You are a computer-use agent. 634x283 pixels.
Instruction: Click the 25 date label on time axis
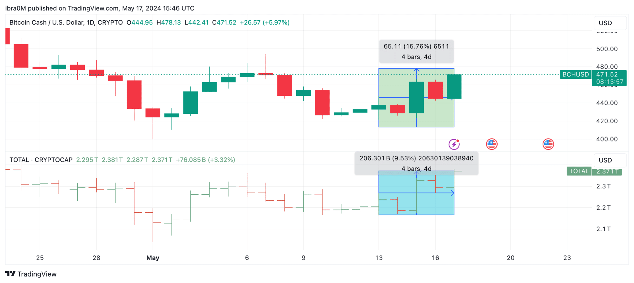[40, 258]
